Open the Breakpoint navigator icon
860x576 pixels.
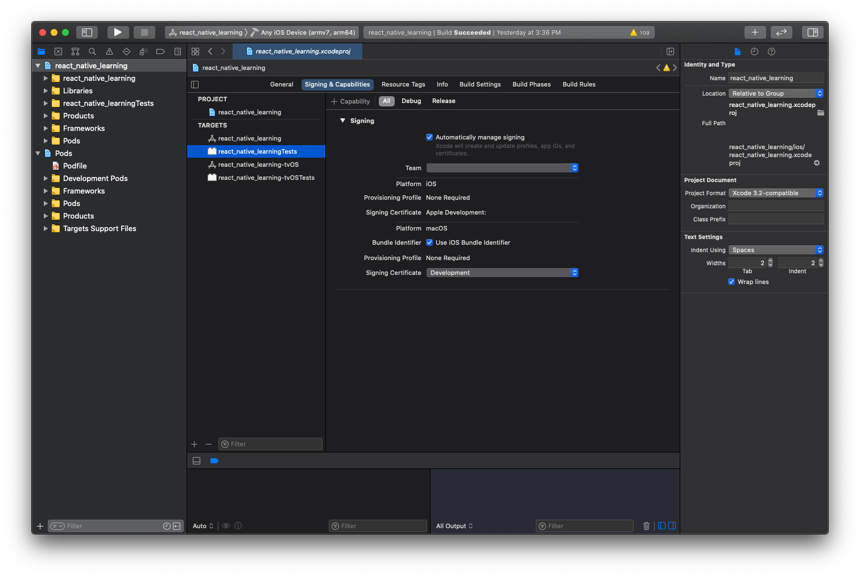click(160, 51)
